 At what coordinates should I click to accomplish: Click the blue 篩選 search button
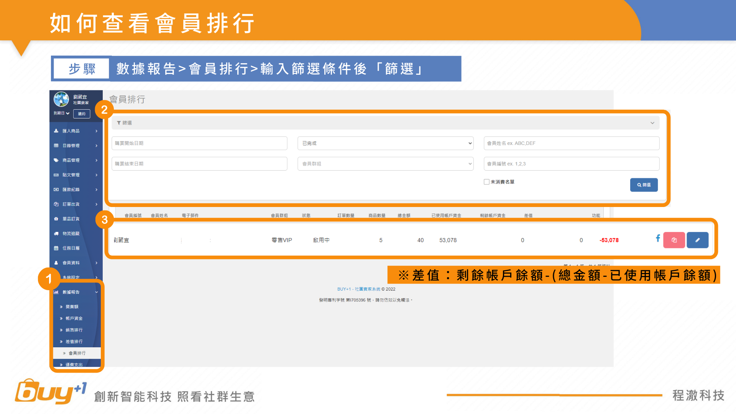click(644, 185)
